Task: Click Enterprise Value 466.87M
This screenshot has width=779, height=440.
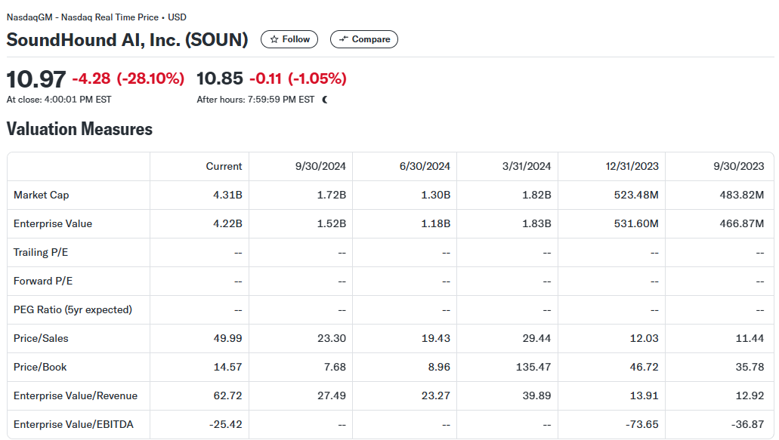Action: [x=742, y=223]
